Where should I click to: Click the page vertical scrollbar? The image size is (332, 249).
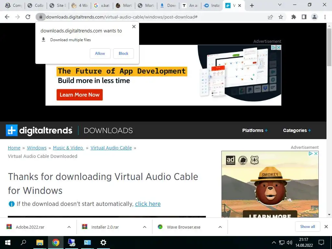pos(329,47)
